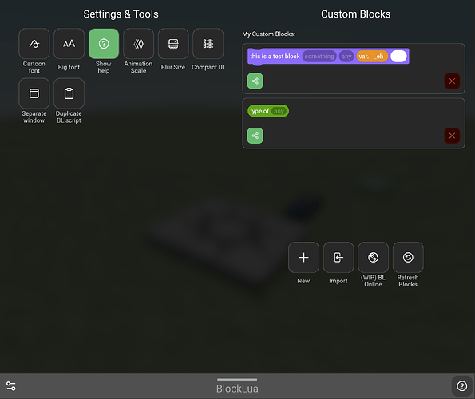The image size is (475, 399).
Task: Toggle Compact UI mode
Action: (x=208, y=44)
